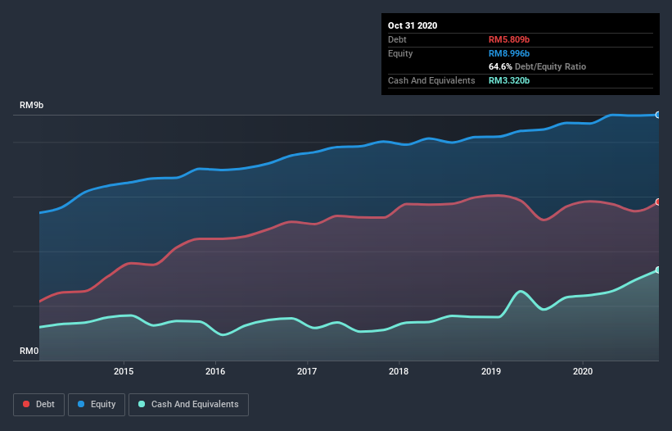672x431 pixels.
Task: Click the teal Cash legend dot
Action: 142,404
